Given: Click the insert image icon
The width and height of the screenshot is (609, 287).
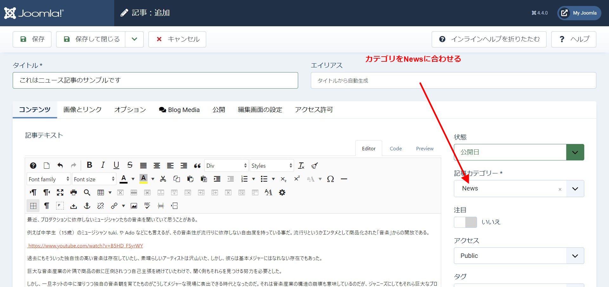Looking at the screenshot, I should tap(134, 206).
